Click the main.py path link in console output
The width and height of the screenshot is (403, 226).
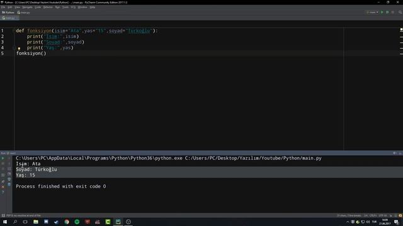click(253, 158)
